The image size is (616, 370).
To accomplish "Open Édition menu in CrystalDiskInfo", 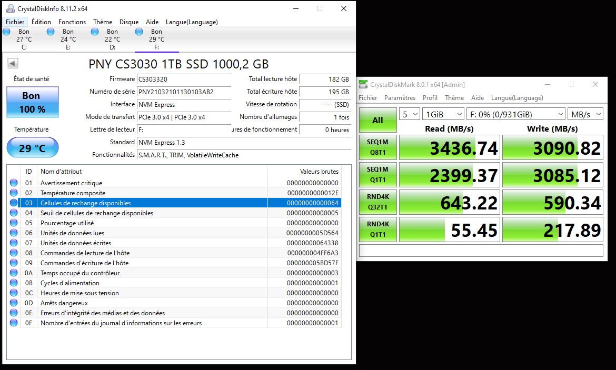I will click(x=41, y=22).
